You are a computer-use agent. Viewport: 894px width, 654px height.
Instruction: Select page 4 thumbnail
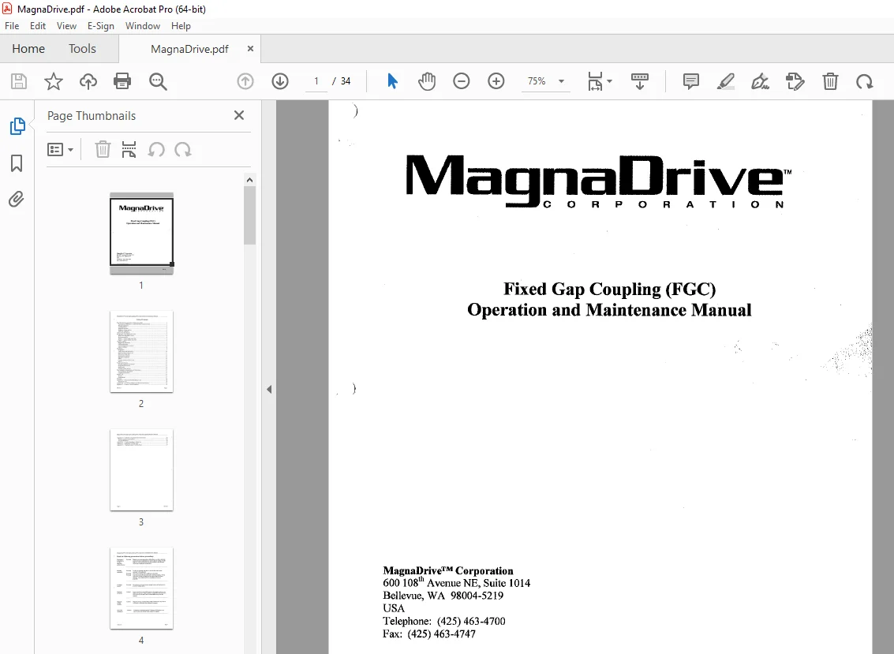pos(141,589)
